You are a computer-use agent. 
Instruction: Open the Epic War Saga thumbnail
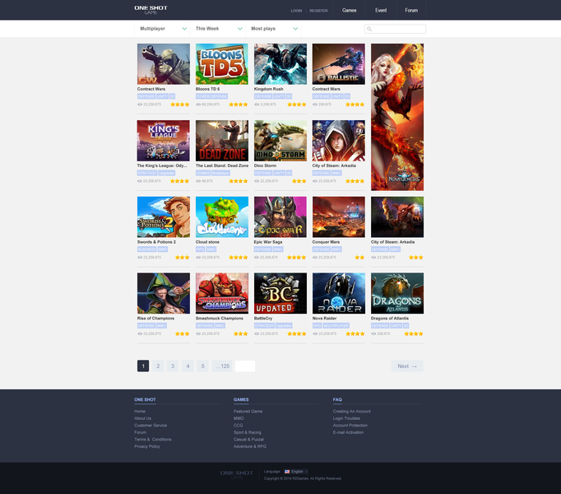[280, 217]
